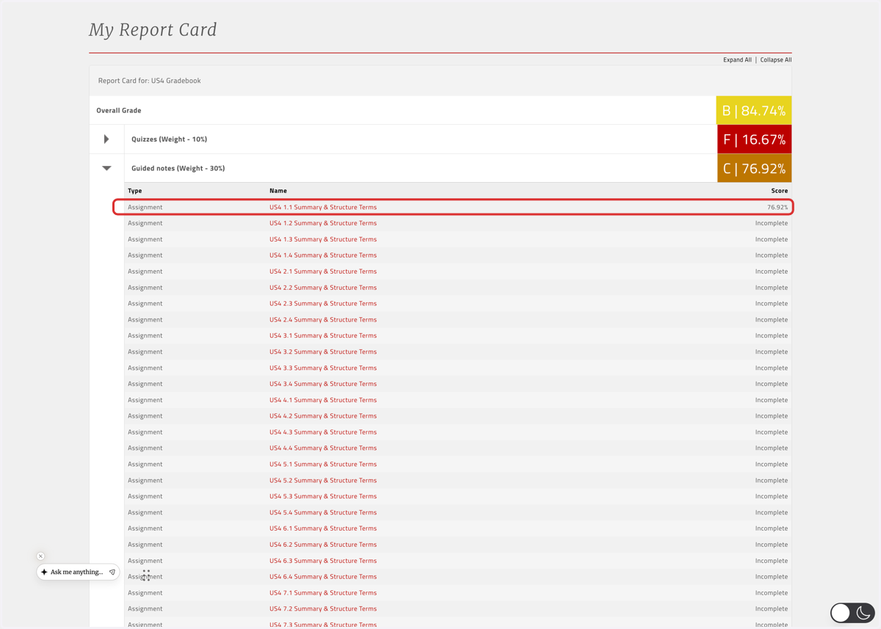Viewport: 881px width, 629px height.
Task: Click the Incomplete score for US4 4.4
Action: (x=772, y=448)
